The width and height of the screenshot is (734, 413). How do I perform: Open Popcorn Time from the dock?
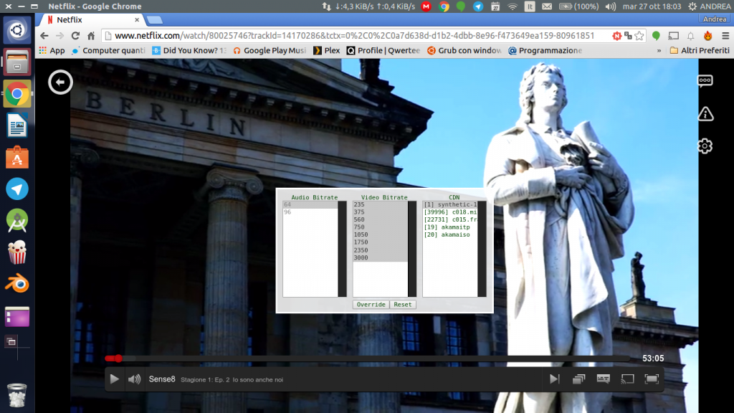point(17,252)
